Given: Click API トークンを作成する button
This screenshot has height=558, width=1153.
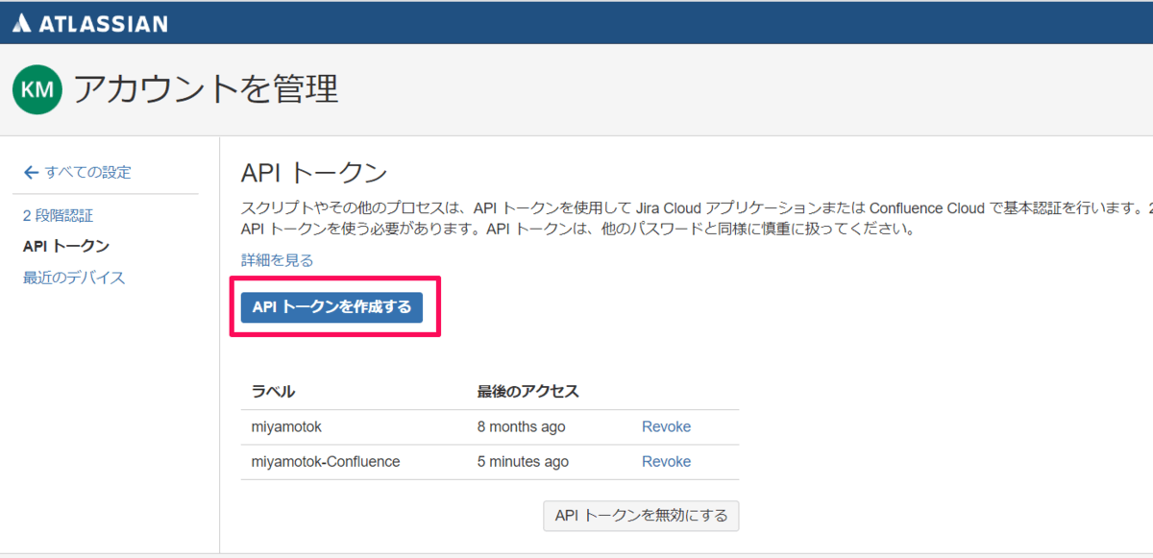Looking at the screenshot, I should 331,307.
